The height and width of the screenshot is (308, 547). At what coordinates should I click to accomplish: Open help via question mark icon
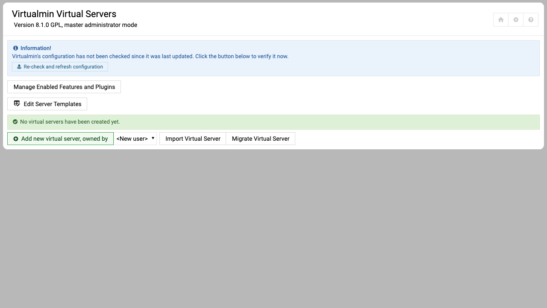pyautogui.click(x=531, y=20)
